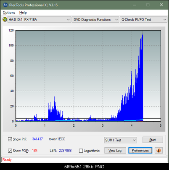Screen dimensions: 169x170
Task: Open the Preferences button
Action: point(140,151)
